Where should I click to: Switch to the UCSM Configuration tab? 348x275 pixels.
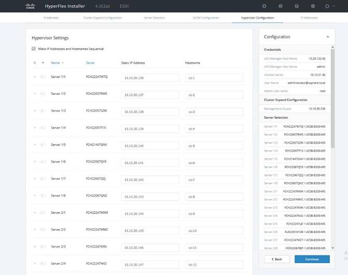(x=206, y=18)
